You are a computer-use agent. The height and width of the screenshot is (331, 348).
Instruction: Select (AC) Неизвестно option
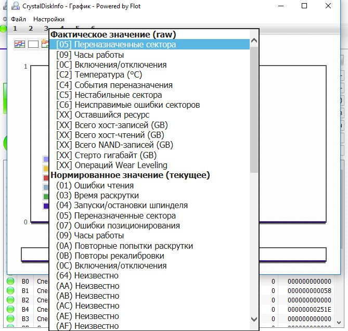pyautogui.click(x=149, y=306)
